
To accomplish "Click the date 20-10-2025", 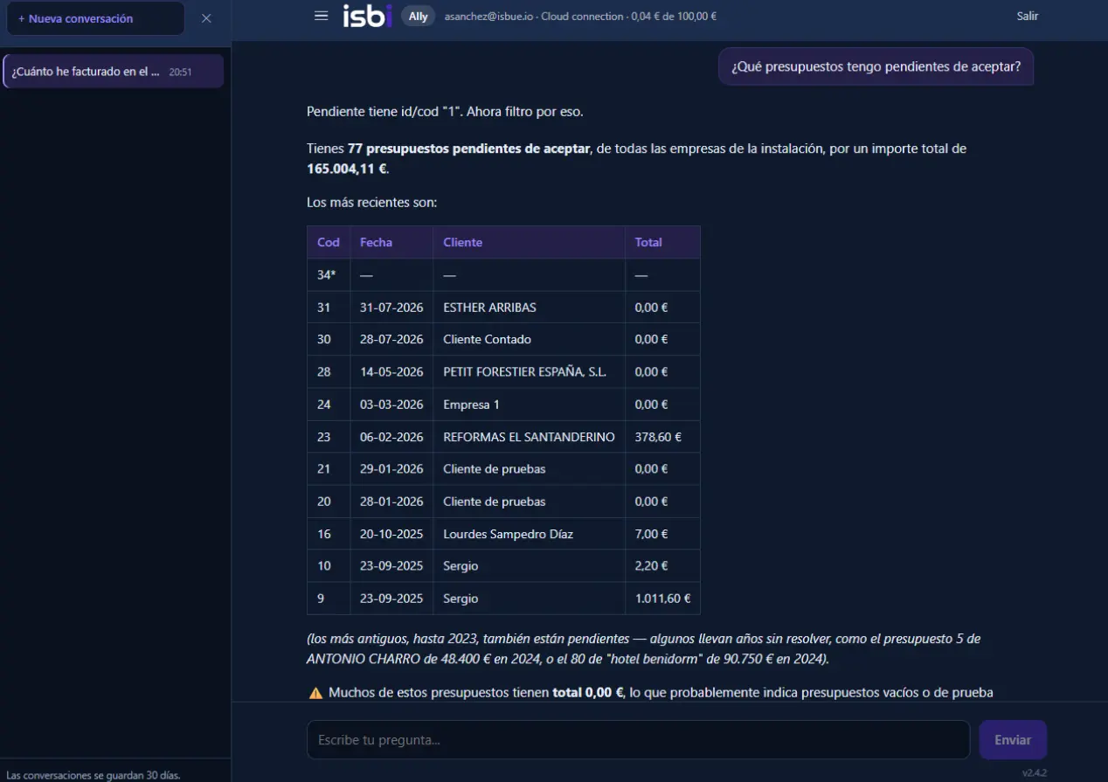I will point(391,534).
